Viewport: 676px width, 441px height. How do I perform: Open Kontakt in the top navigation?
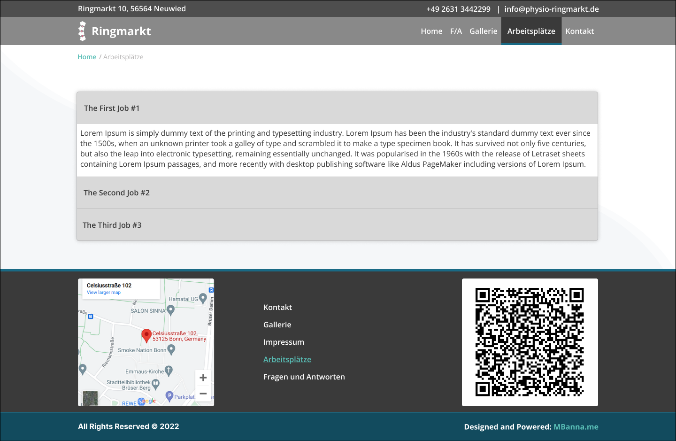[x=580, y=31]
